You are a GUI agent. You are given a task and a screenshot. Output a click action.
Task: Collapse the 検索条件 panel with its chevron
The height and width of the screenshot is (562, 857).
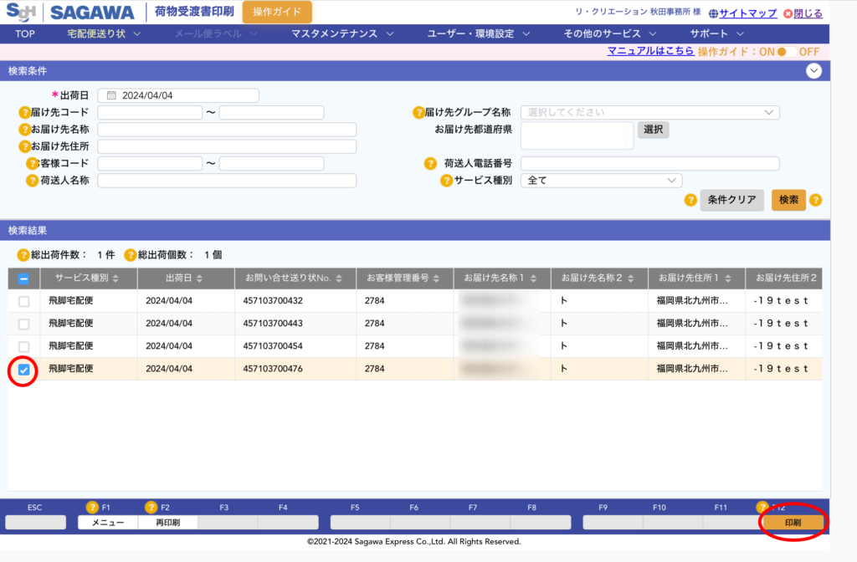813,71
